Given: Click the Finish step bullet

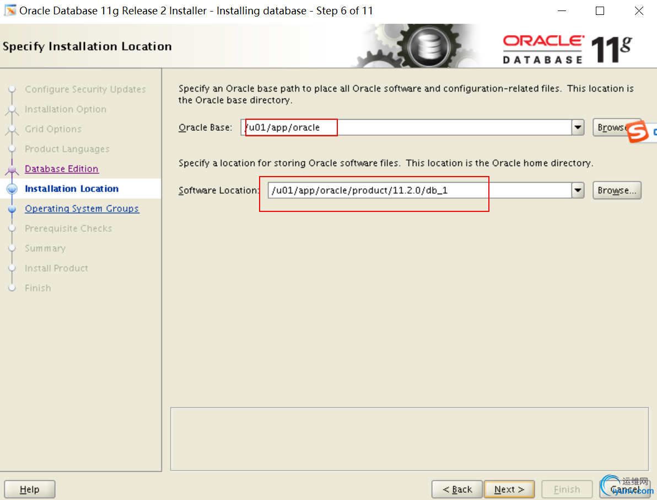Looking at the screenshot, I should (x=12, y=288).
